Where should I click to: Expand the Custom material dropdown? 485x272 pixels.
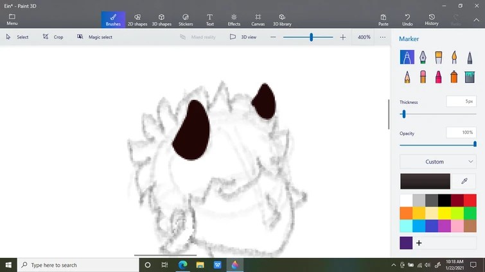click(437, 162)
